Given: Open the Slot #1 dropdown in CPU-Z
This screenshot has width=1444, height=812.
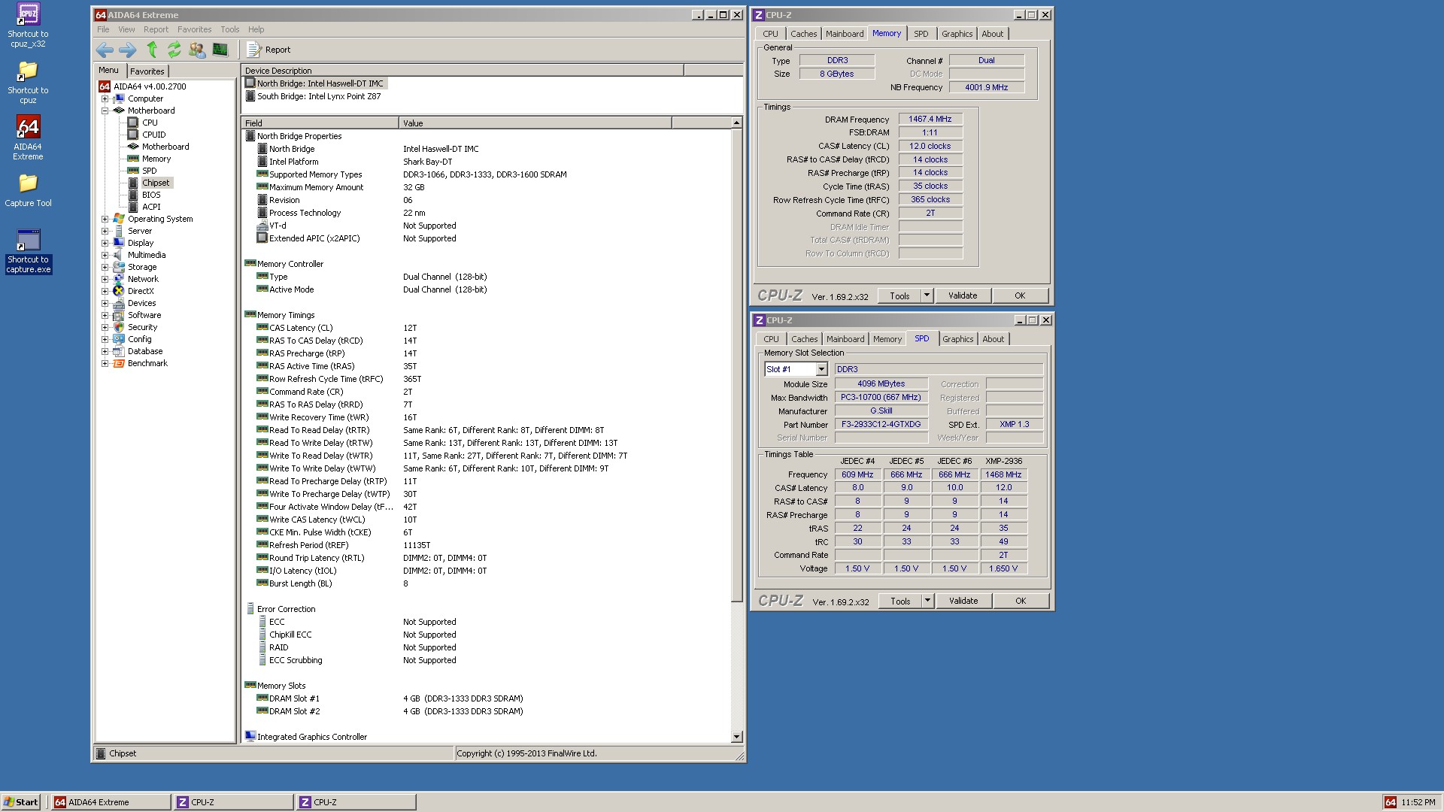Looking at the screenshot, I should (821, 369).
